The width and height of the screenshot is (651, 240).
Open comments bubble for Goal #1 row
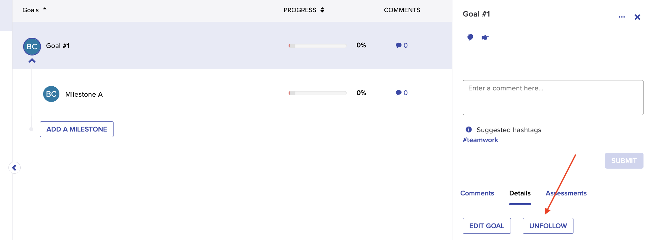[x=401, y=46]
